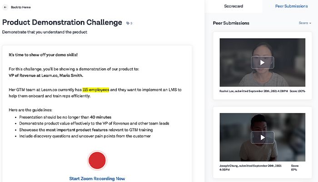Select Joseph Chang submission caption text

pos(250,167)
